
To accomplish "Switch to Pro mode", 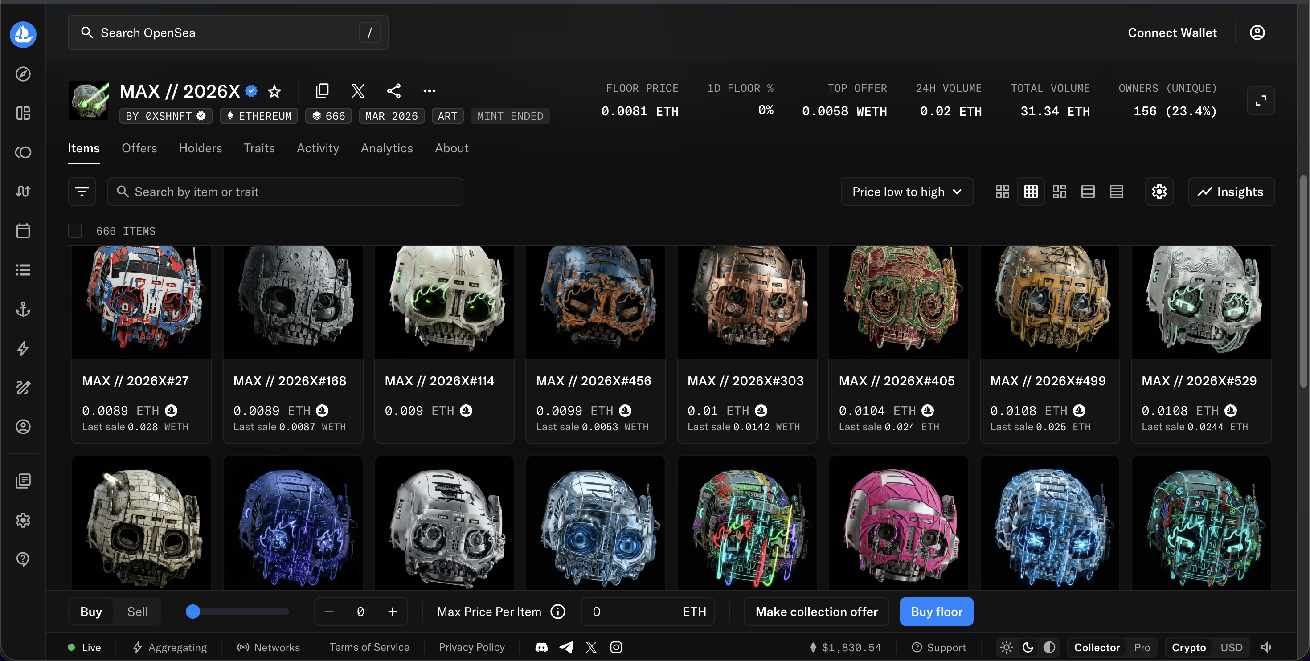I will [1142, 647].
